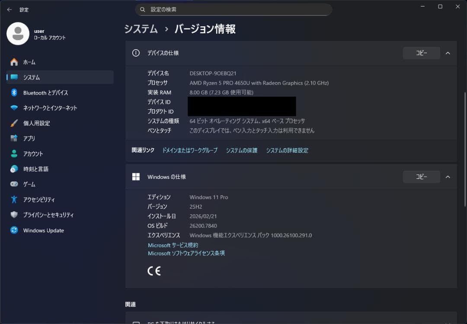Copy the device specifications with コピー
Viewport: 467px width, 324px height.
click(x=421, y=53)
